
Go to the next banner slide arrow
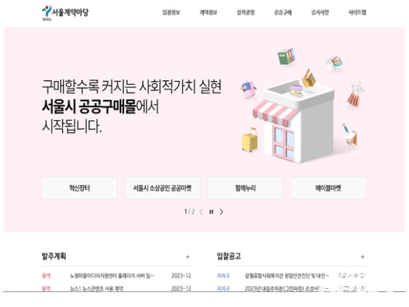(x=221, y=212)
